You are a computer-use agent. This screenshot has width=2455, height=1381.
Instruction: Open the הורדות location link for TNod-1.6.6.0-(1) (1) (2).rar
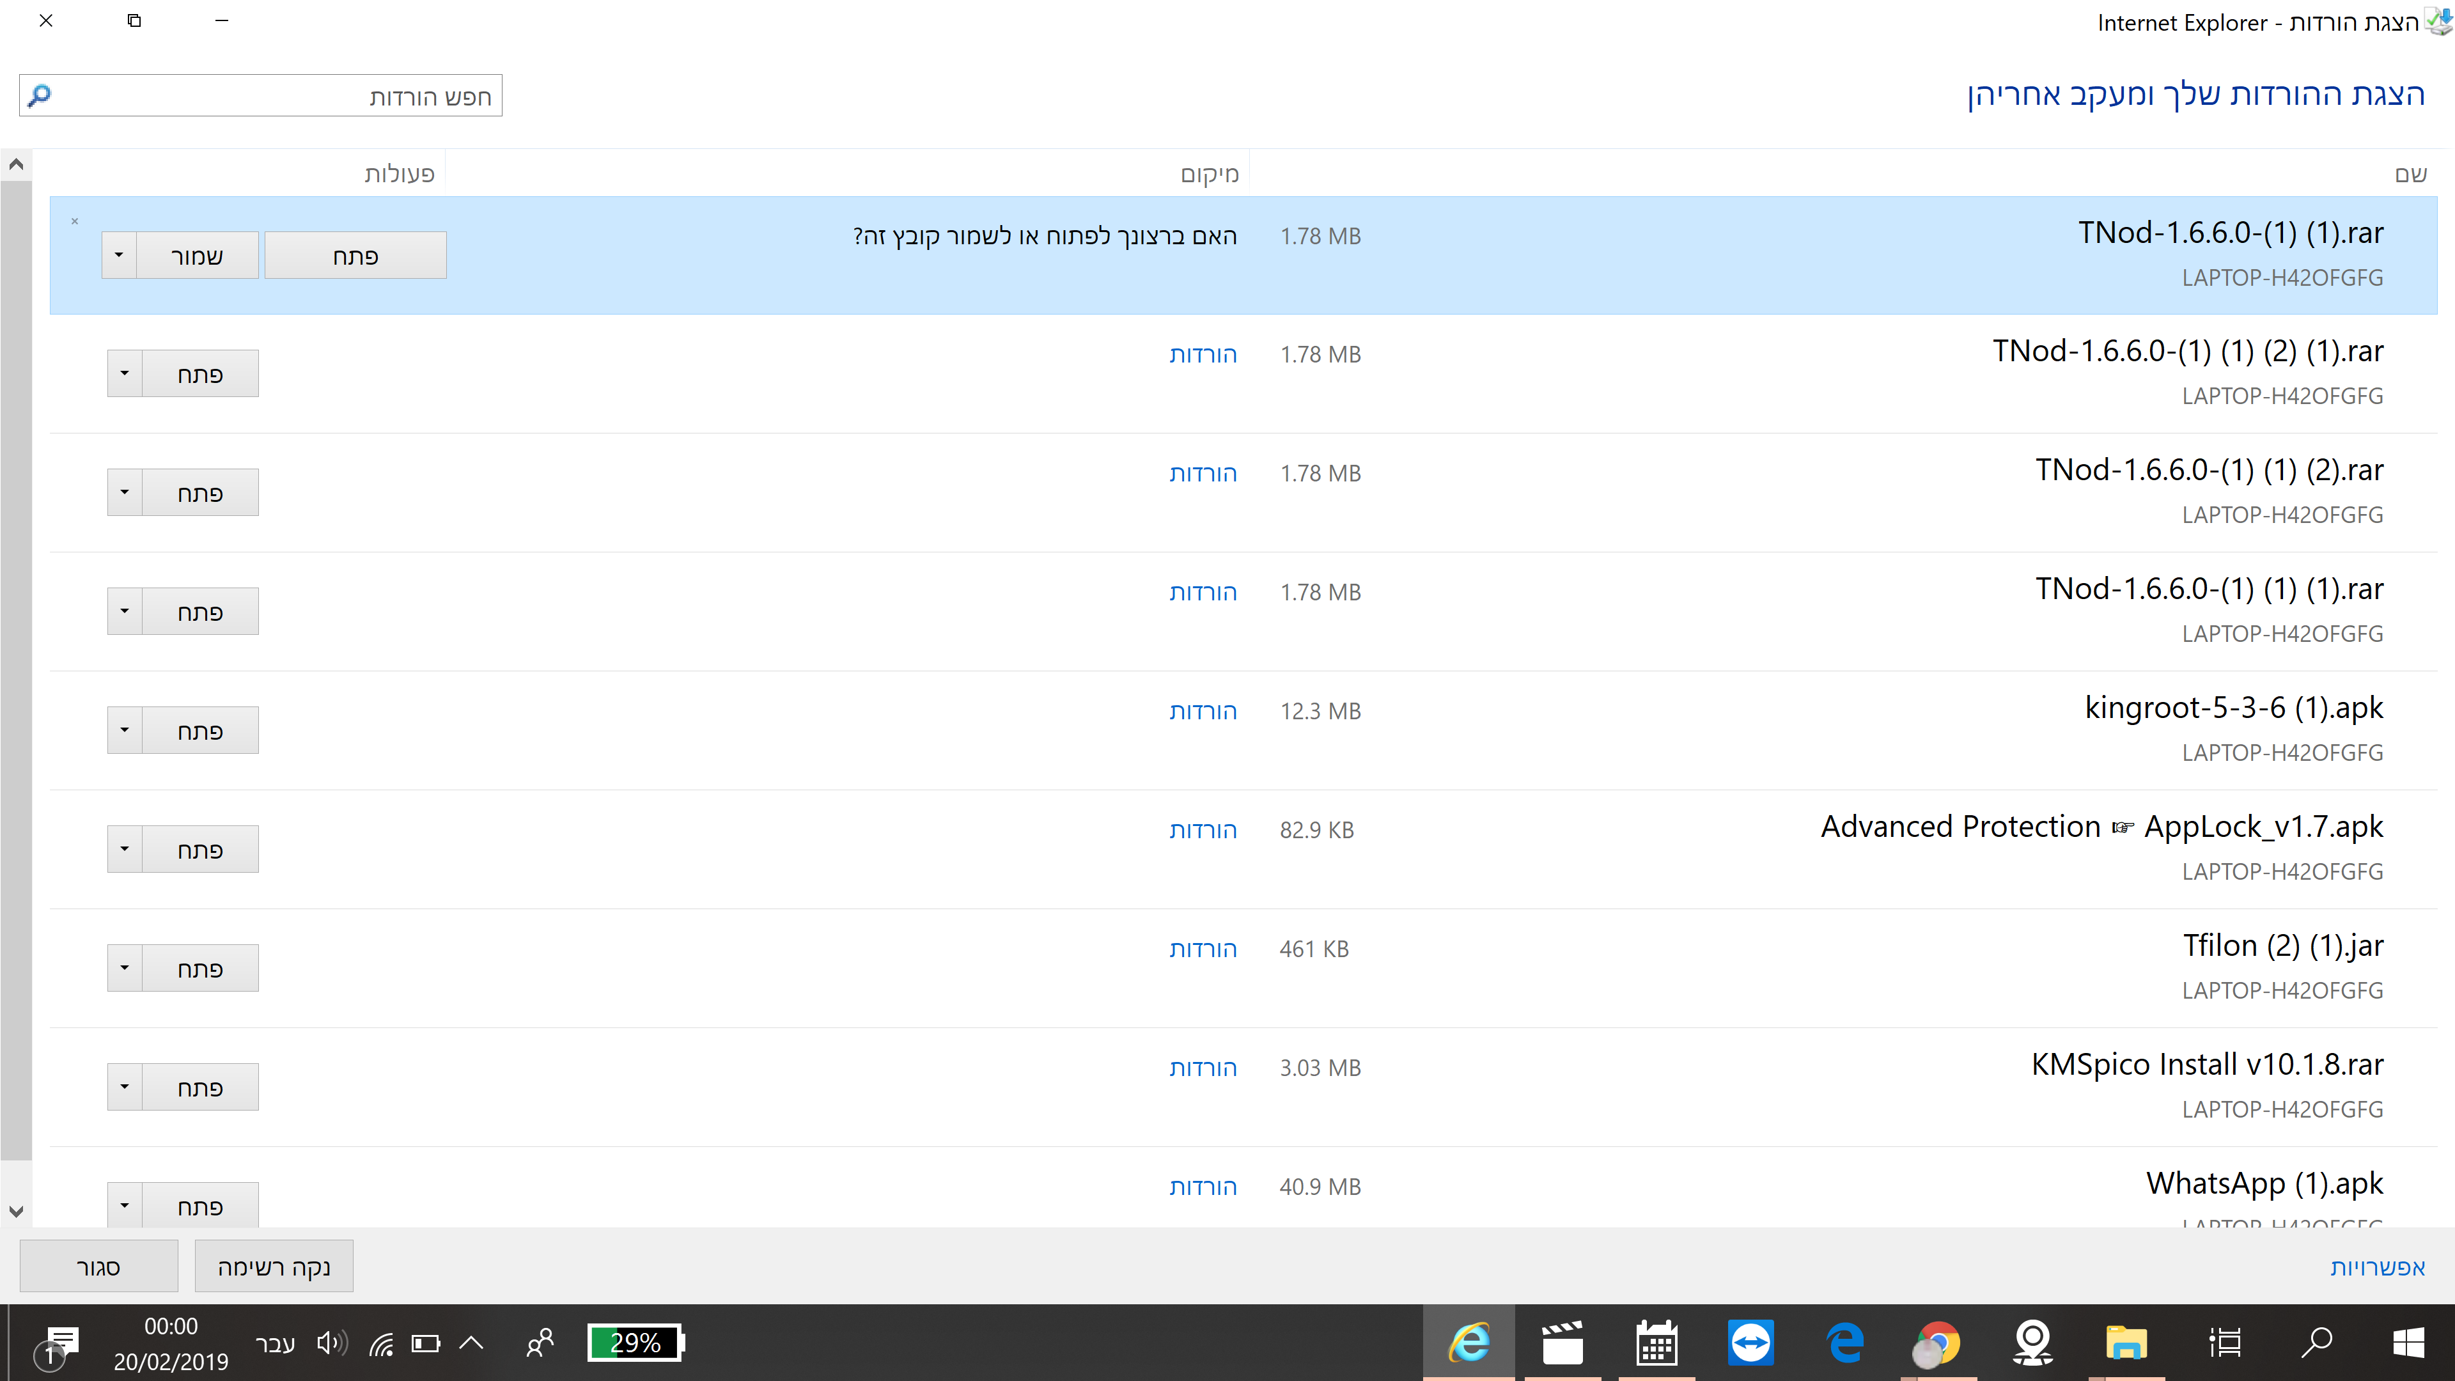1203,474
